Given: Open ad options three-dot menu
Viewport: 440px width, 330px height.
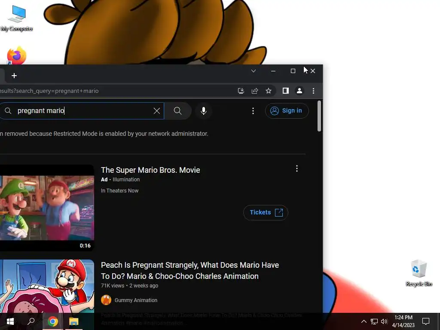Looking at the screenshot, I should (297, 168).
